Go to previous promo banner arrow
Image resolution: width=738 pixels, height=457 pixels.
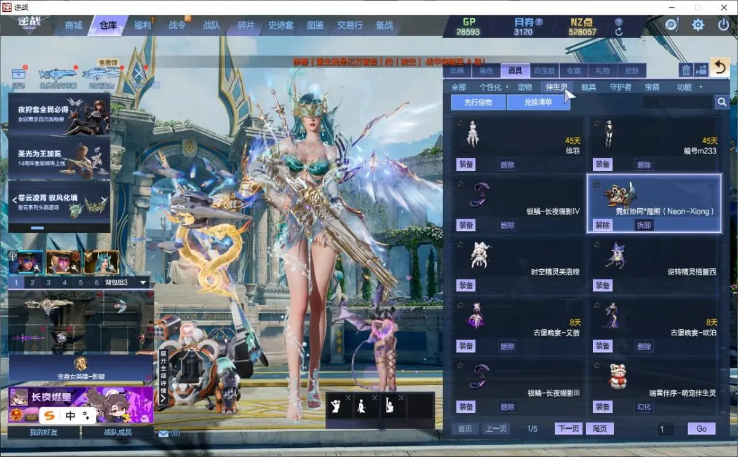point(14,200)
